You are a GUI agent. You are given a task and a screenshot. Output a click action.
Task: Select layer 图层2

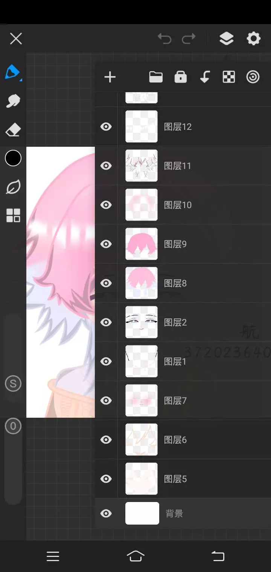183,322
